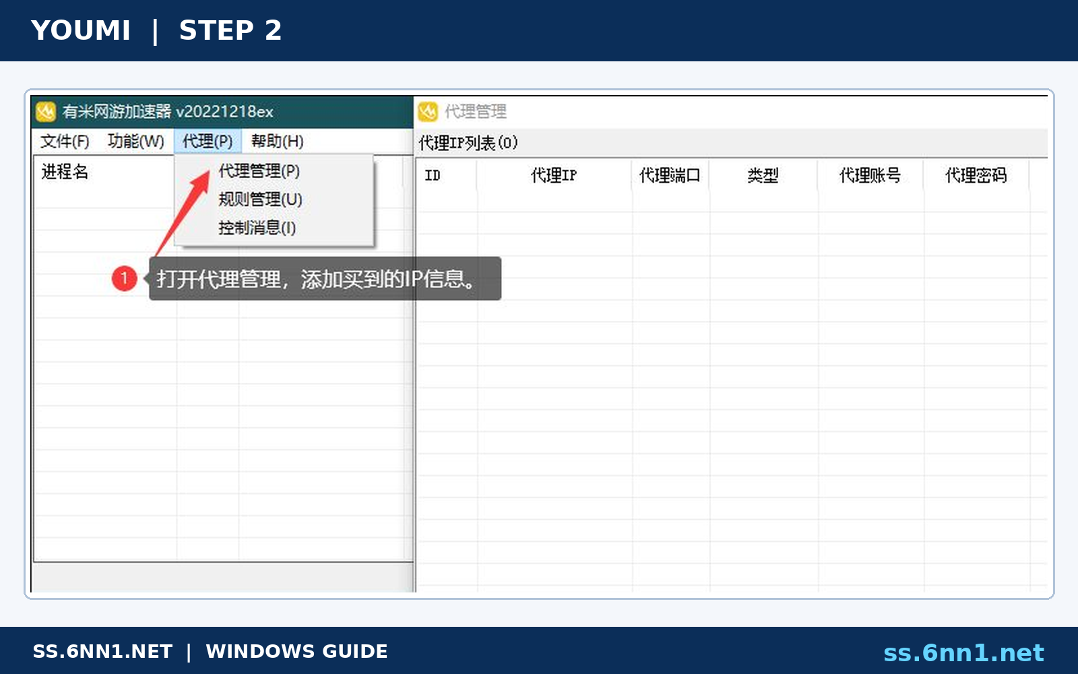Click the Youmi accelerator app icon in title bar
The width and height of the screenshot is (1078, 674).
(46, 111)
